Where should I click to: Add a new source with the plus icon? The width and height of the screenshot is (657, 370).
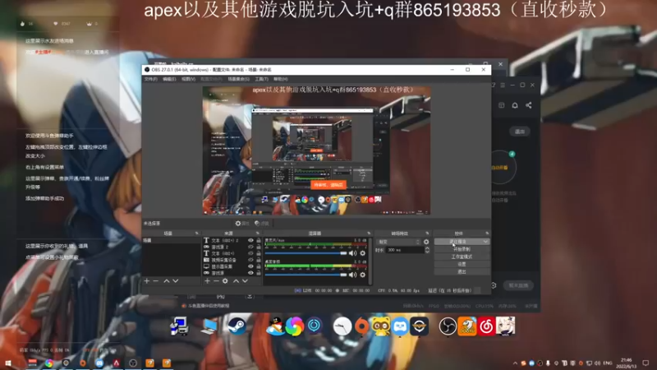point(207,281)
